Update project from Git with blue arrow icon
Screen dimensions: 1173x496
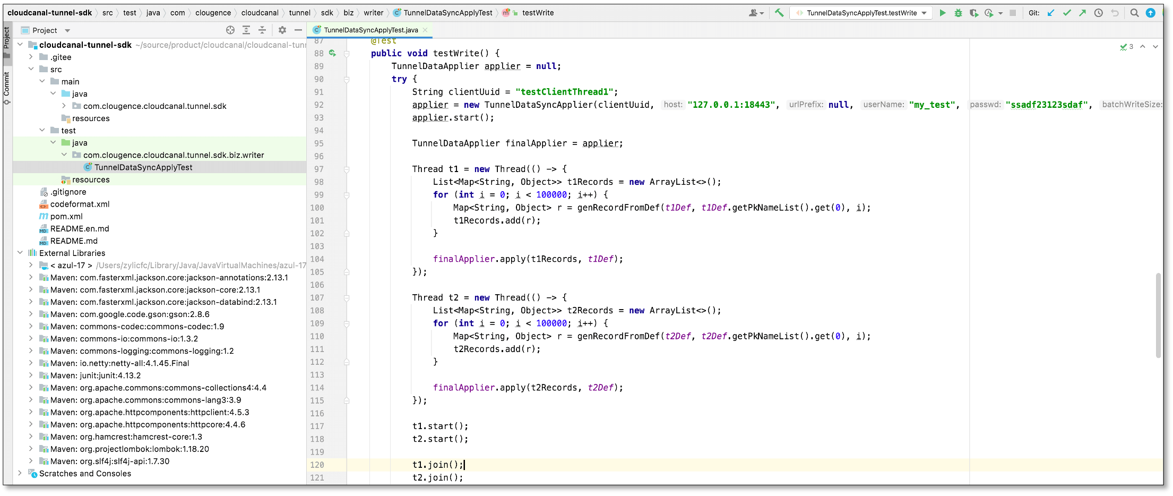coord(1051,12)
